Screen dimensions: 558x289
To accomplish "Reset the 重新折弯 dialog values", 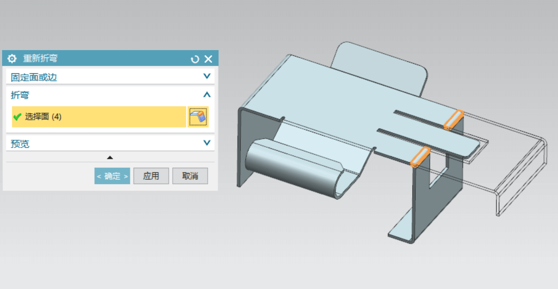I will [x=195, y=59].
